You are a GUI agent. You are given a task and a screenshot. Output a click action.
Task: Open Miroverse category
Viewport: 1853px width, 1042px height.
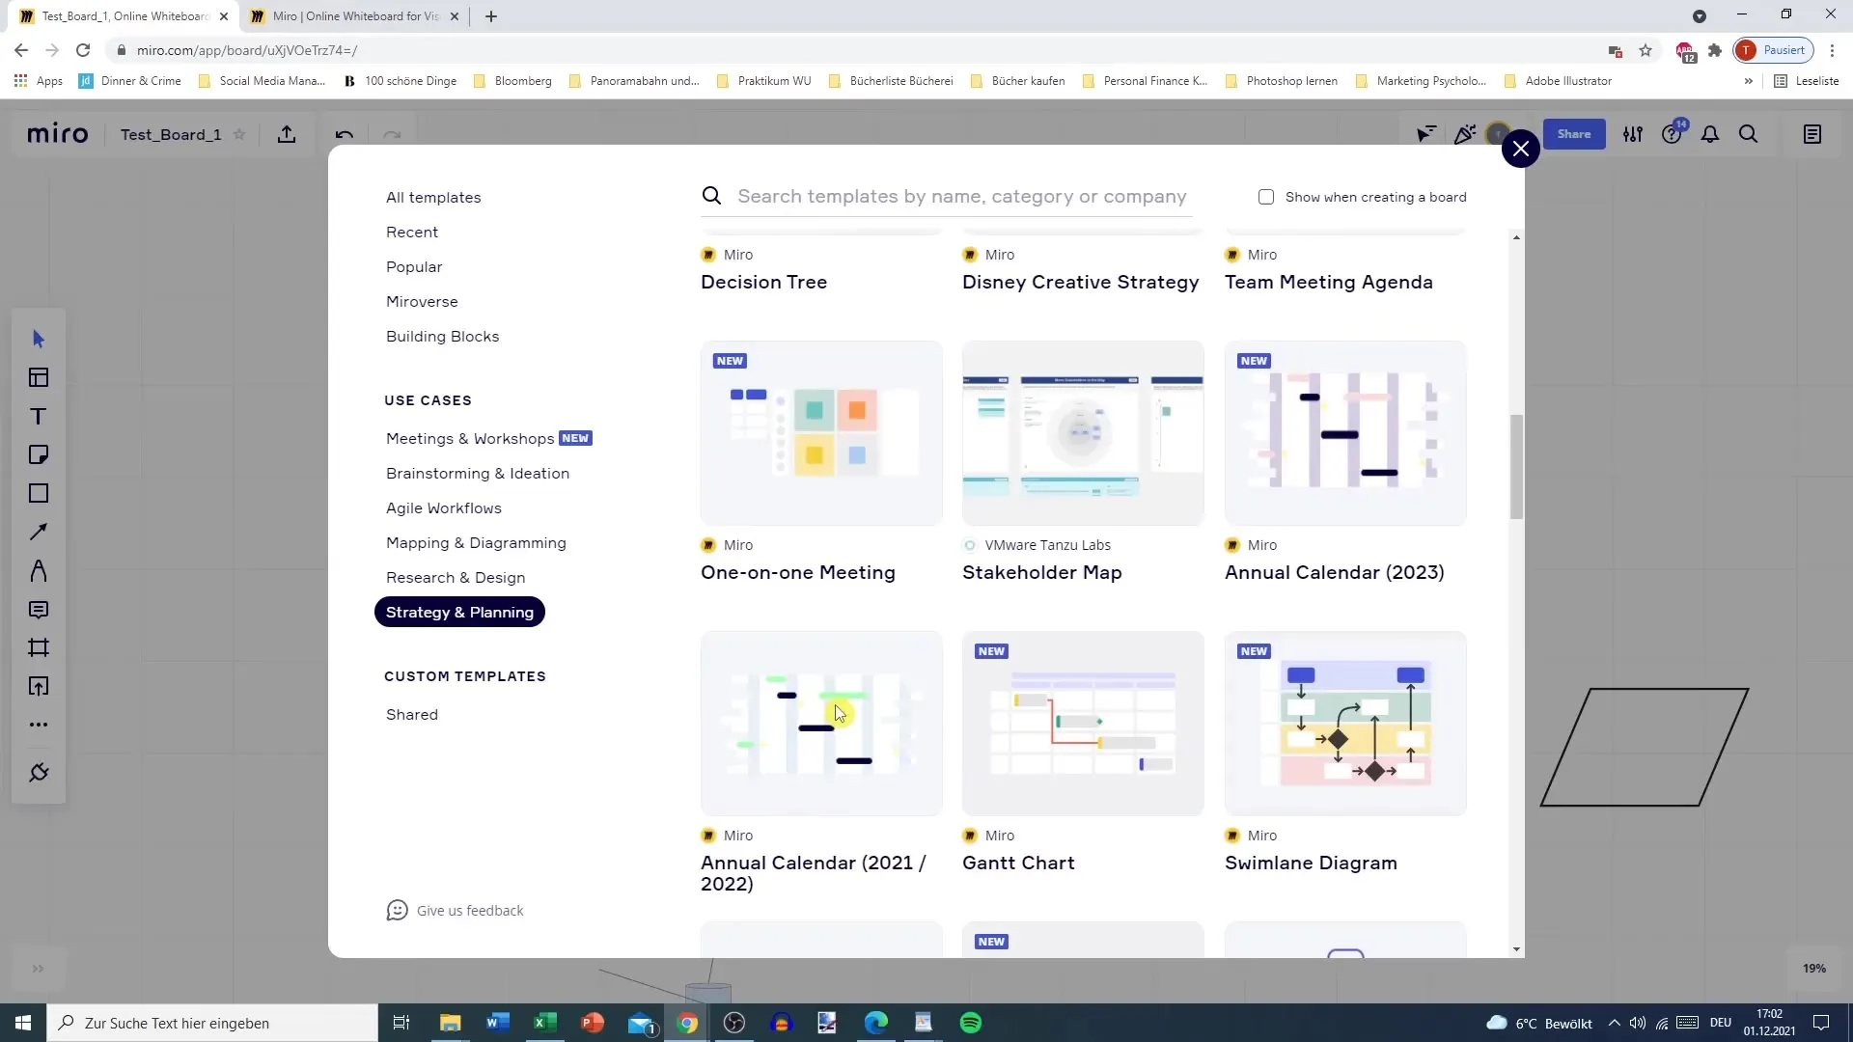tap(422, 301)
